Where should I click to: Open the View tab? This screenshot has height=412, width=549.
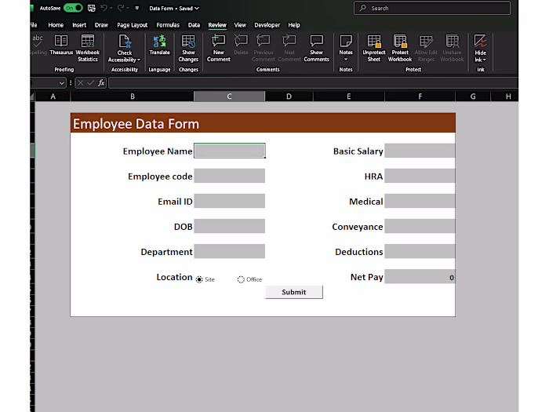tap(240, 25)
